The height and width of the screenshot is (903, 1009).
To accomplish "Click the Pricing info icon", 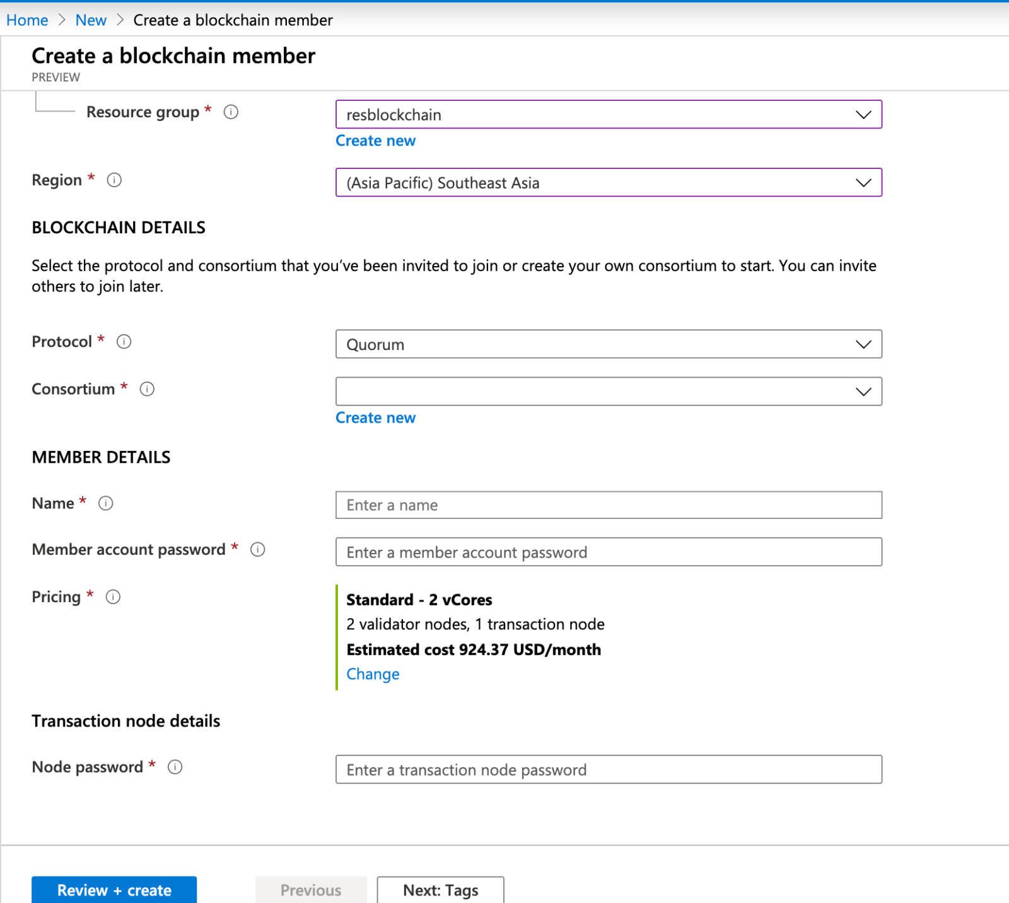I will pyautogui.click(x=113, y=597).
